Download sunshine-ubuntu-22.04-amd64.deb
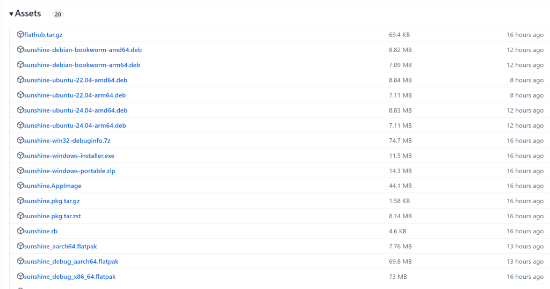Image resolution: width=550 pixels, height=289 pixels. coord(75,80)
